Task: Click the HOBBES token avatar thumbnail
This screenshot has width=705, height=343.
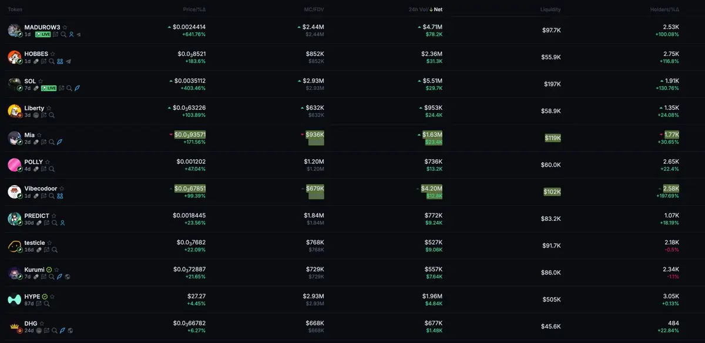Action: [15, 57]
